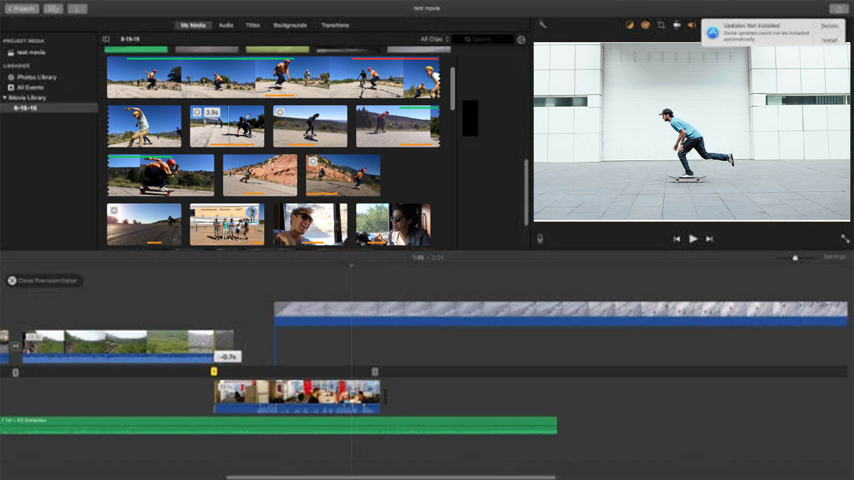Click the -0.7s offset label
The width and height of the screenshot is (854, 480).
(228, 357)
